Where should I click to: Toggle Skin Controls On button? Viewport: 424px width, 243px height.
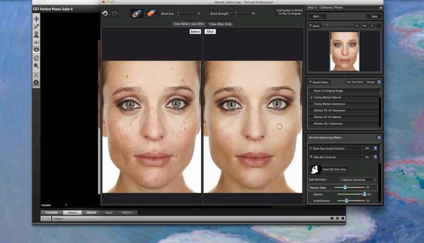pyautogui.click(x=367, y=157)
